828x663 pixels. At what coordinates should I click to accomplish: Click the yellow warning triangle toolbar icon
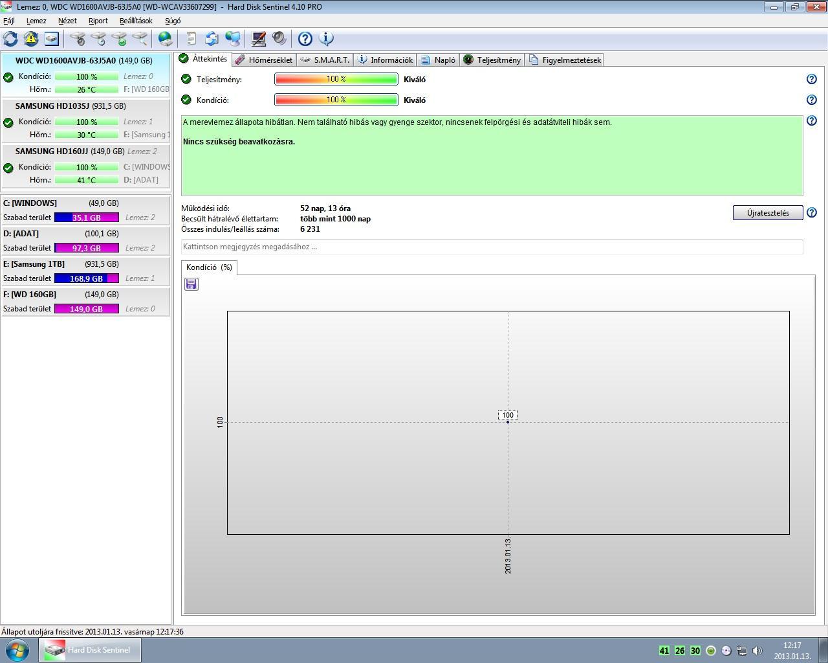click(31, 39)
